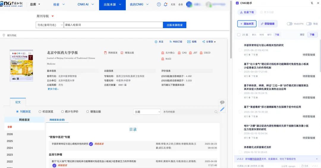Click the 增强出版 badge icon
The width and height of the screenshot is (321, 168).
click(x=122, y=53)
